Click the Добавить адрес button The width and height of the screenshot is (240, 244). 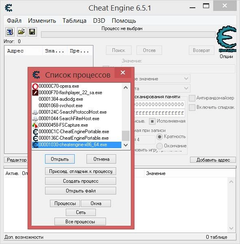(x=213, y=160)
